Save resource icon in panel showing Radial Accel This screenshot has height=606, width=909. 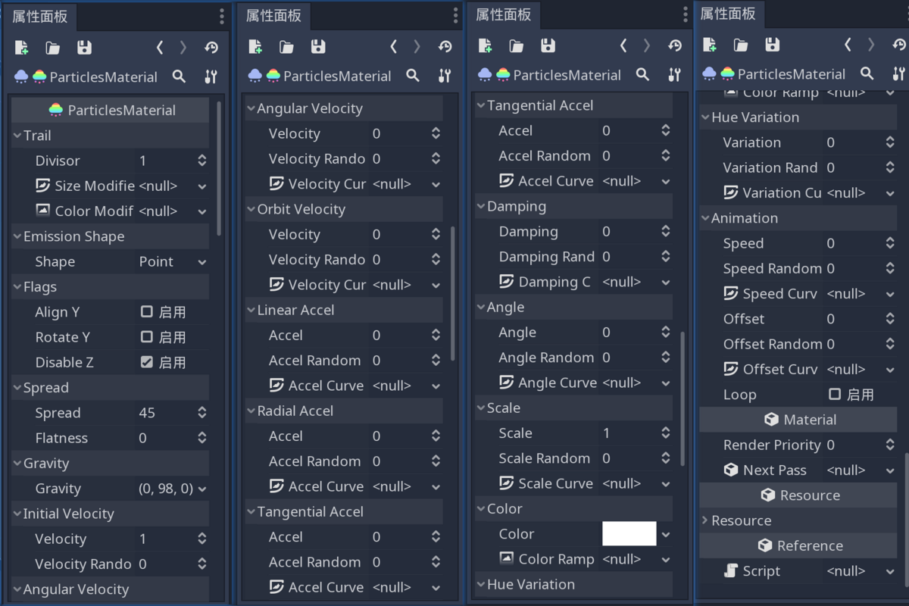click(x=318, y=47)
